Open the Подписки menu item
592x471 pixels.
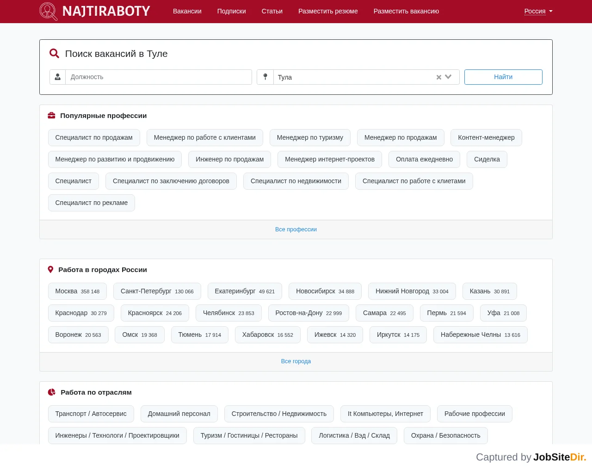tap(232, 11)
